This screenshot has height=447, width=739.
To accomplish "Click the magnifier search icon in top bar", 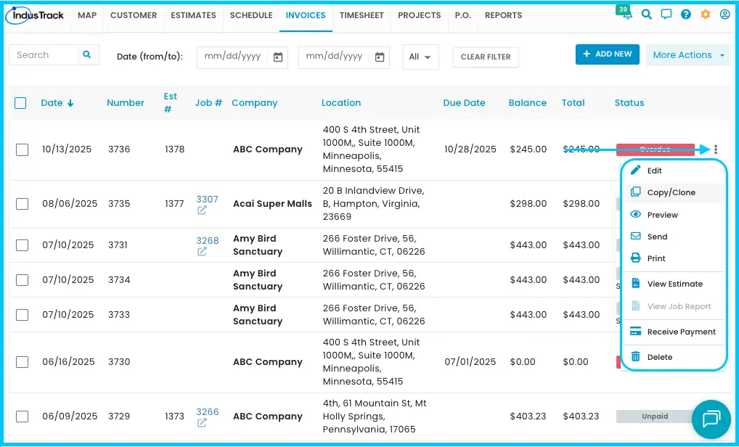I will pyautogui.click(x=647, y=15).
